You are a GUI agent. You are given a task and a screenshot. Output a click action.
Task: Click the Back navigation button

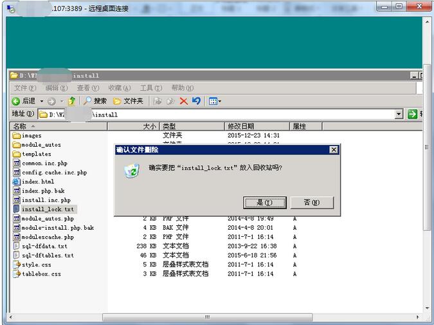coord(24,101)
